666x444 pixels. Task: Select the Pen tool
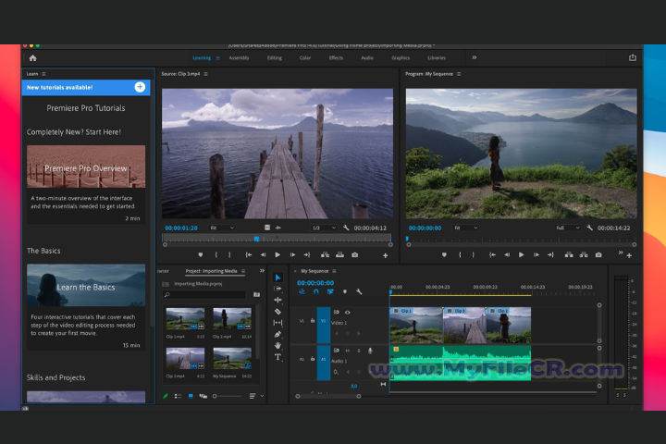(277, 334)
